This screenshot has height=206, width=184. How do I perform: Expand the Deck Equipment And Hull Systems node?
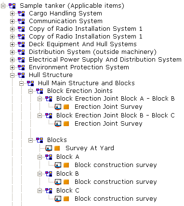(x=12, y=44)
